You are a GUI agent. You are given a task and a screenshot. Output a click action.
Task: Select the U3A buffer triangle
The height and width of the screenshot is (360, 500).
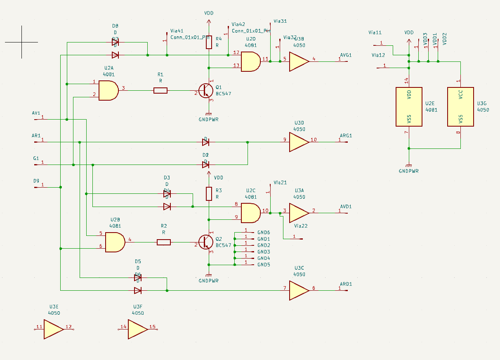coord(298,213)
